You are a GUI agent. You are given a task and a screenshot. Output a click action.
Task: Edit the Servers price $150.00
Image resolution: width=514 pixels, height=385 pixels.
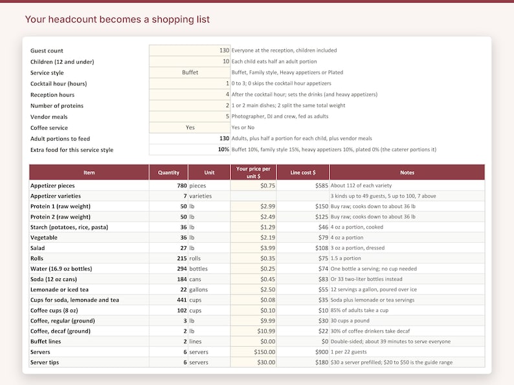pos(253,352)
